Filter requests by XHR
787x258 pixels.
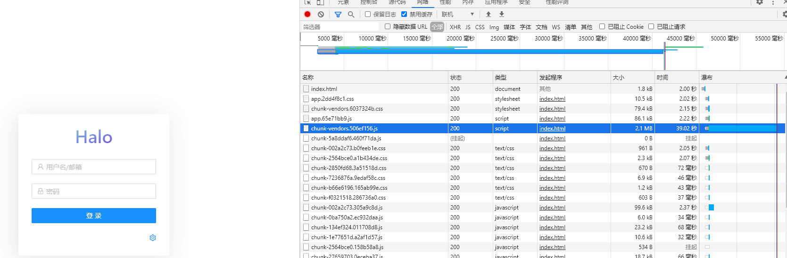(x=455, y=27)
